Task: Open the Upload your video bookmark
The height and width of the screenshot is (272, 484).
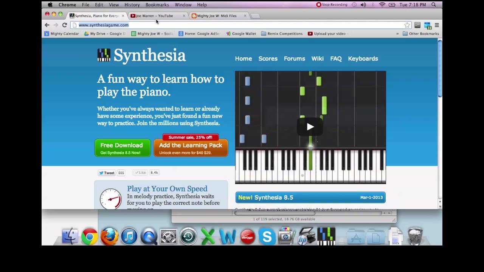Action: tap(328, 34)
